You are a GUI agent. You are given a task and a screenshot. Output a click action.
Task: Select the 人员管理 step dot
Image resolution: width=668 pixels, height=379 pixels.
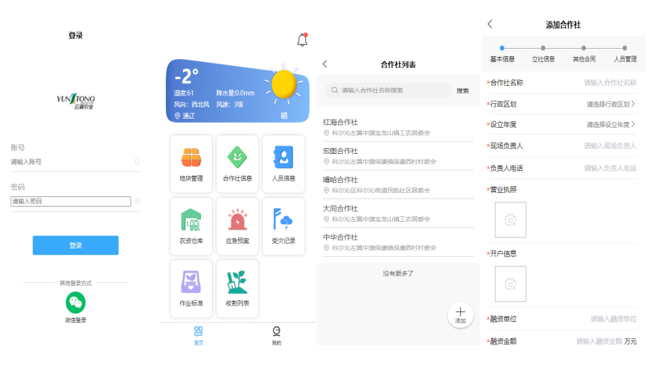625,48
